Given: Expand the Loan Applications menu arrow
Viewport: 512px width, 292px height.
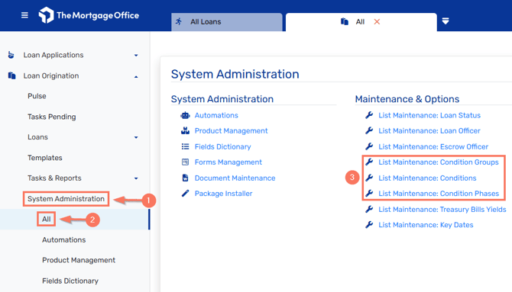Looking at the screenshot, I should point(136,56).
